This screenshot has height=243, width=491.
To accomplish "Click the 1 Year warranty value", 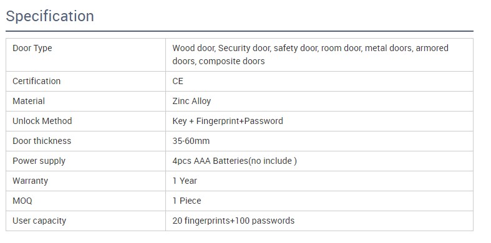I will (185, 181).
